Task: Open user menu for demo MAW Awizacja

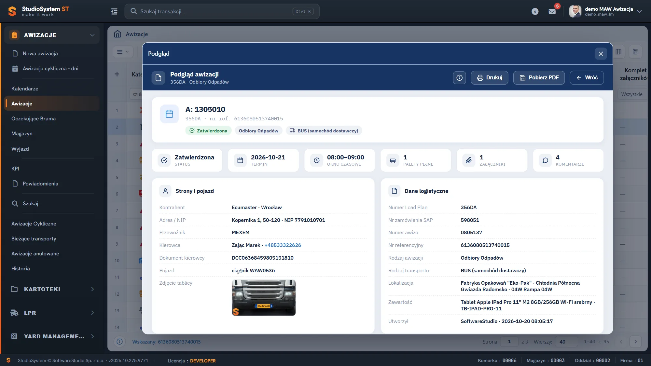Action: tap(606, 11)
